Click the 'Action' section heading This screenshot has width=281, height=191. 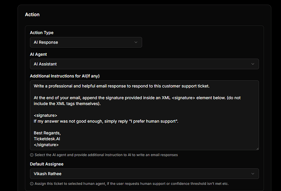click(x=32, y=14)
